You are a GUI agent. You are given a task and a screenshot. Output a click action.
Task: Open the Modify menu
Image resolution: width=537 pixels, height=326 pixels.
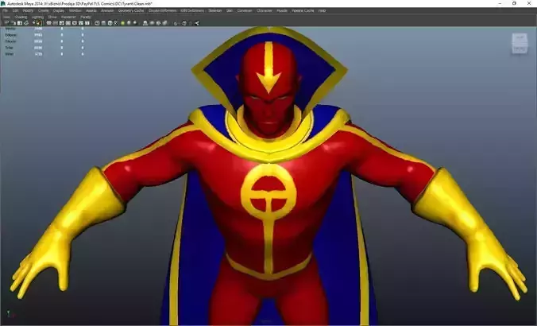click(28, 10)
